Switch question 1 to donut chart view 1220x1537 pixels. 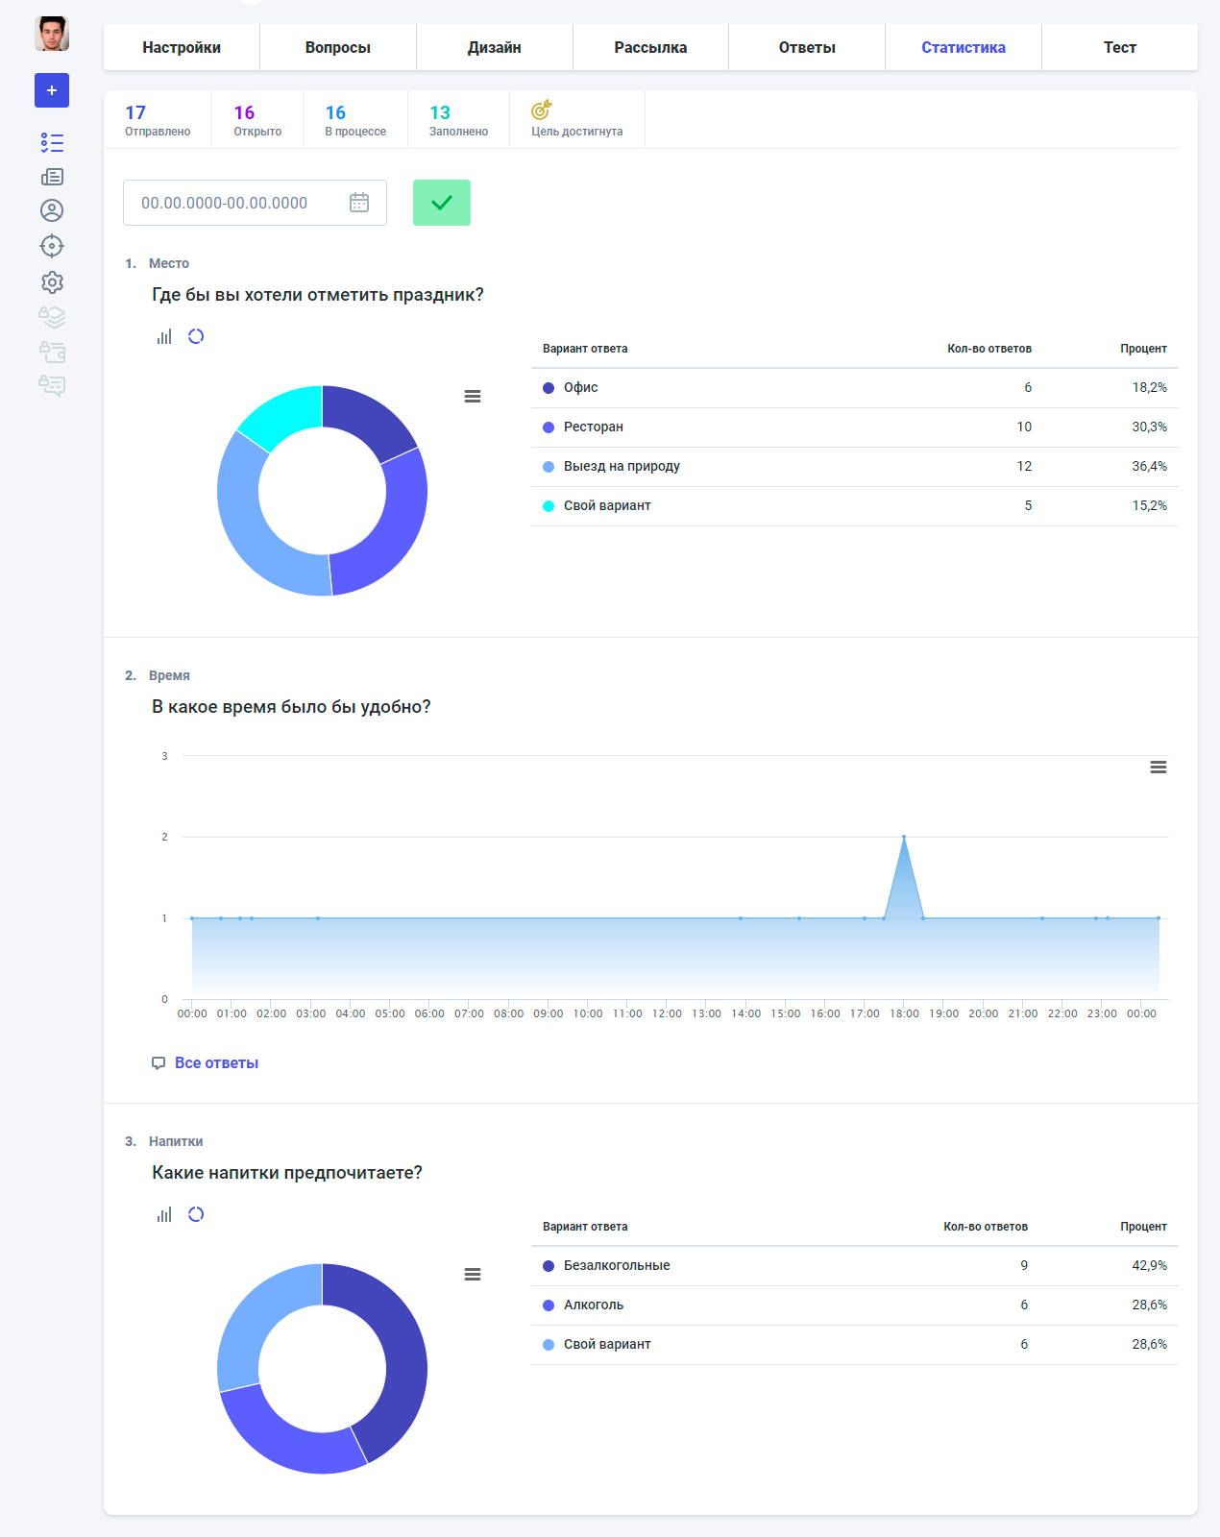tap(196, 336)
